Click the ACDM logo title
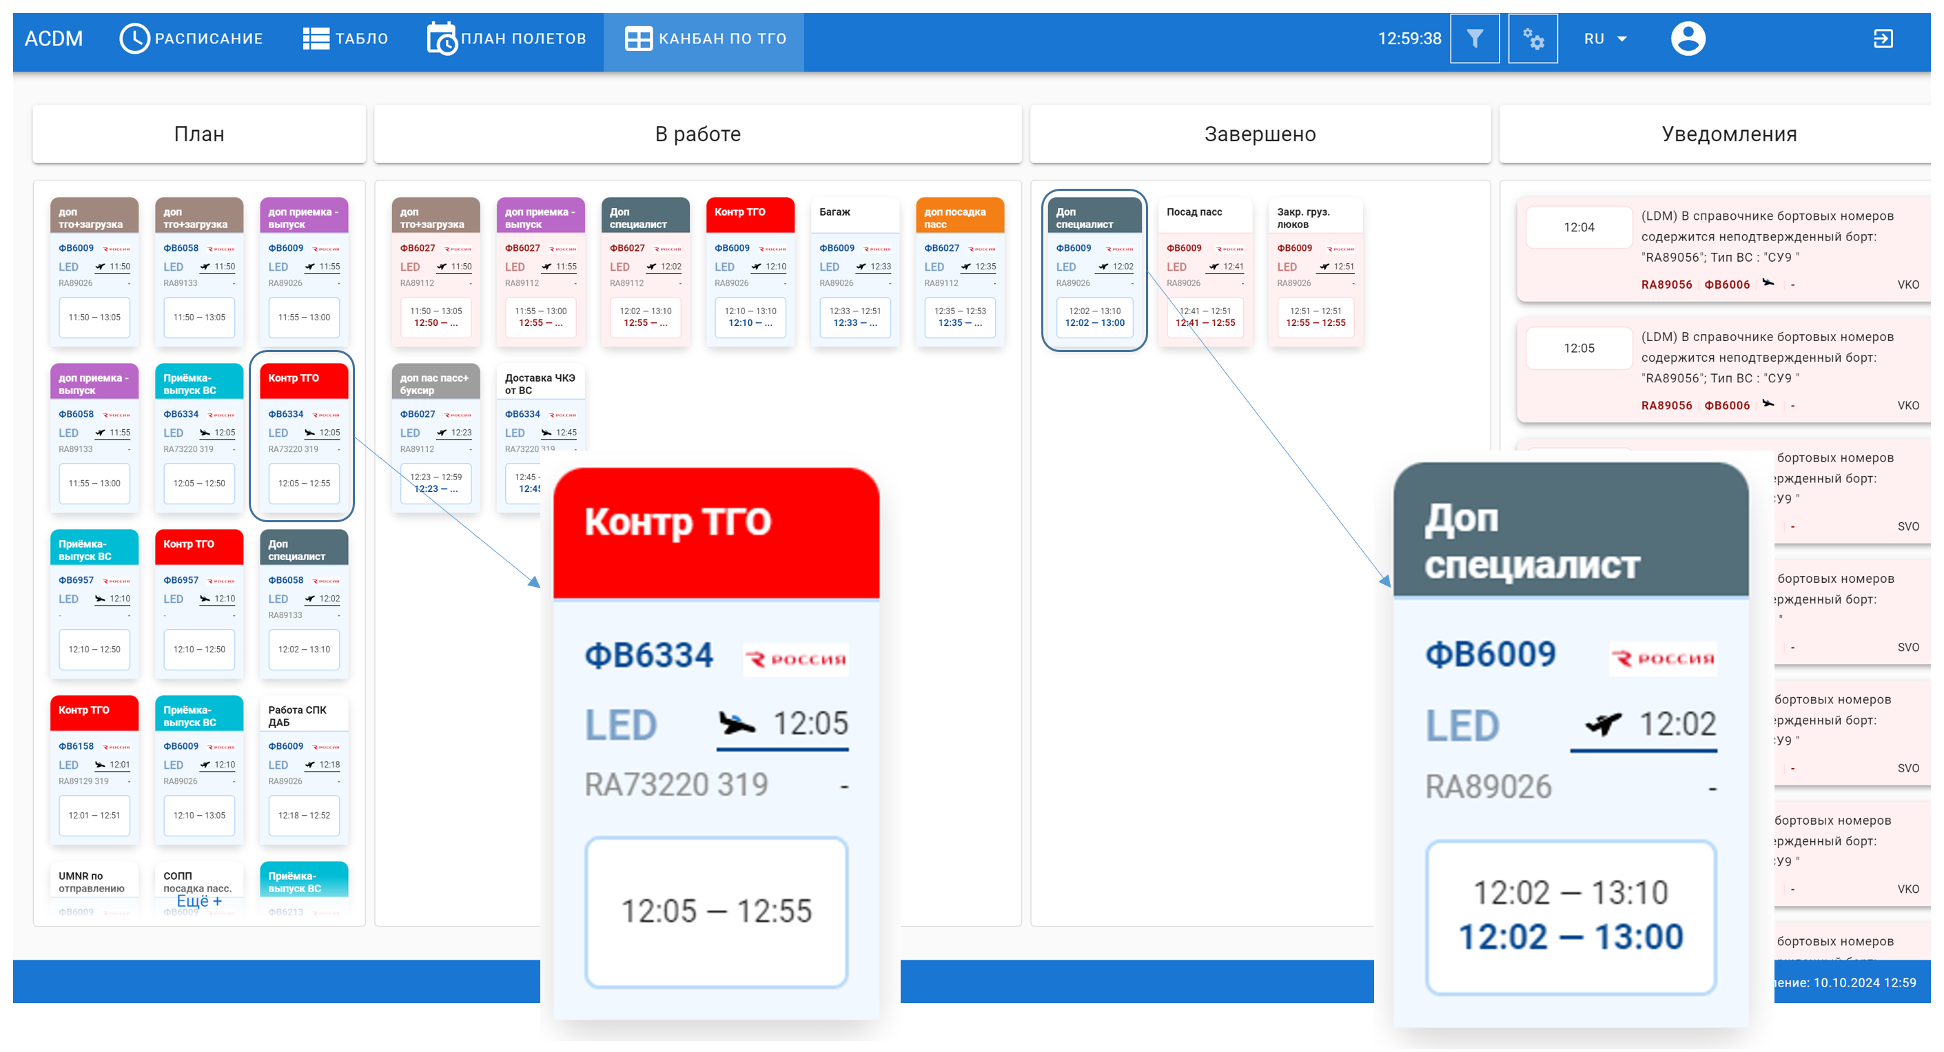The width and height of the screenshot is (1944, 1052). tap(54, 39)
